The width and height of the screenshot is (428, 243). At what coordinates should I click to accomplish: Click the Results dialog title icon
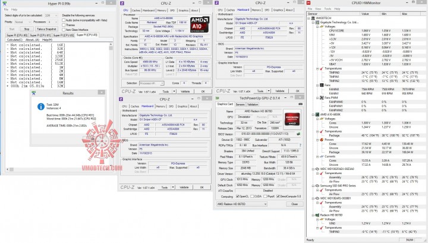(x=33, y=93)
